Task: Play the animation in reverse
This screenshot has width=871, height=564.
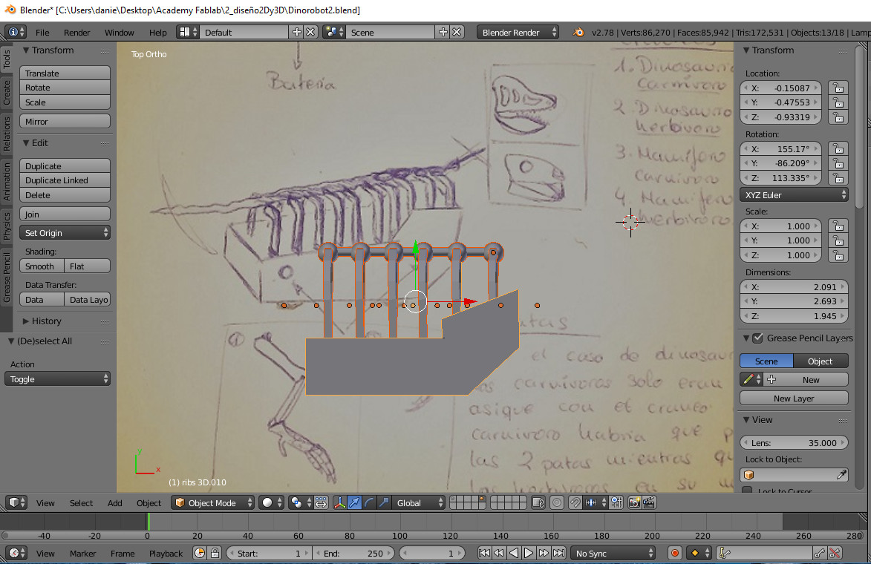Action: (514, 553)
